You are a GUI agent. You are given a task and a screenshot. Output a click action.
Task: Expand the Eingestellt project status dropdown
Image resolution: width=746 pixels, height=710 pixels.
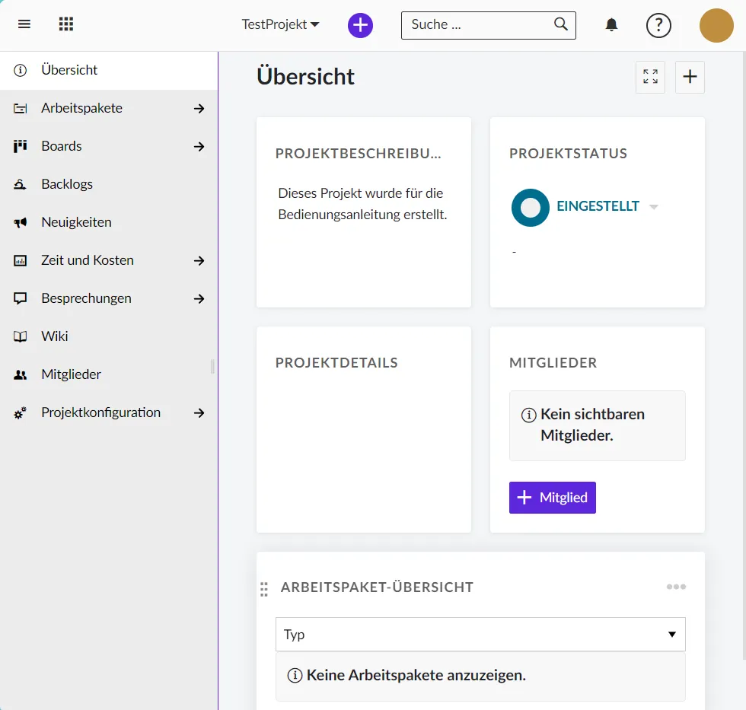(653, 207)
